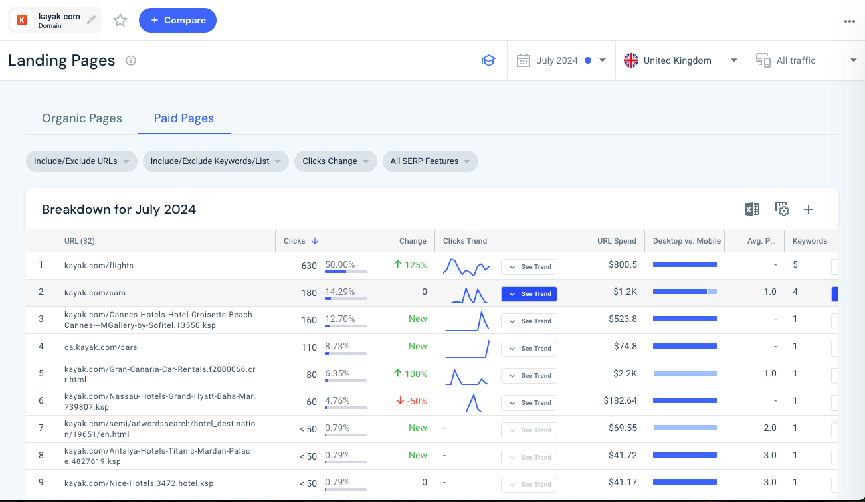The image size is (865, 502).
Task: Open the All traffic dropdown
Action: [x=806, y=60]
